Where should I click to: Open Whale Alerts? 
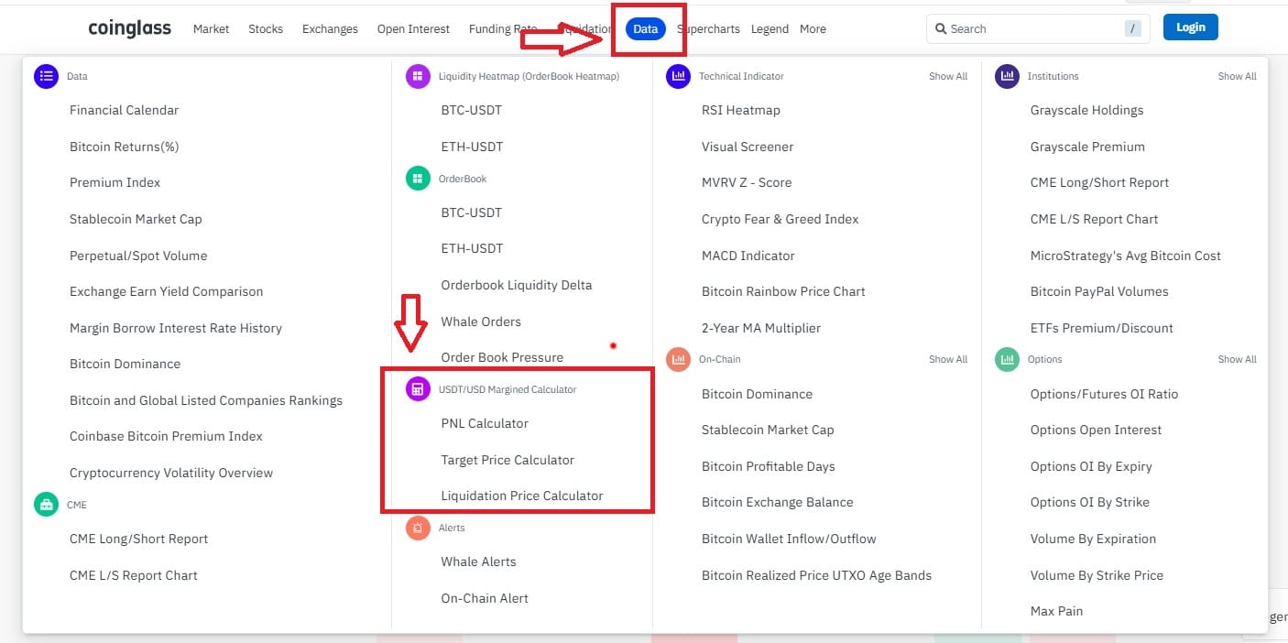click(478, 561)
